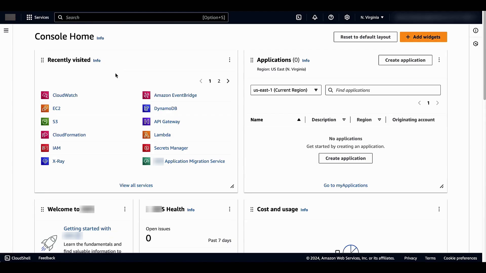The image size is (486, 273).
Task: Click the DynamoDB service icon
Action: 146,108
